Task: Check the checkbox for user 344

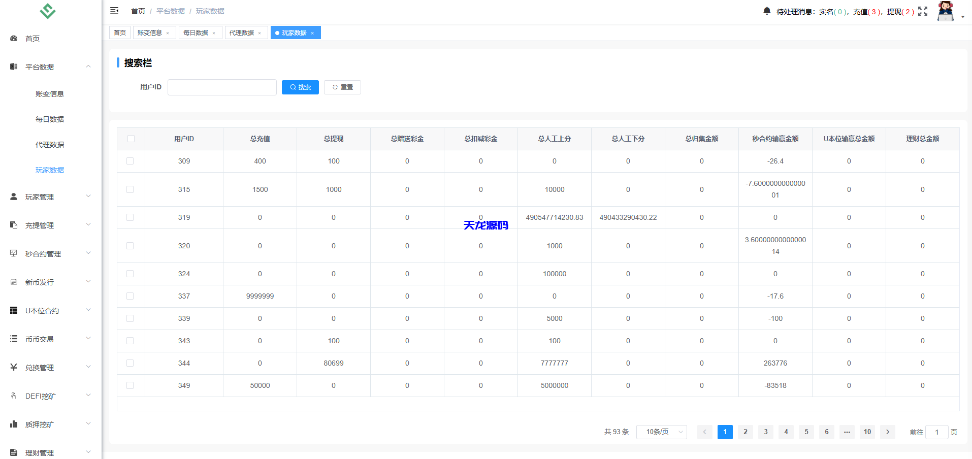Action: 131,363
